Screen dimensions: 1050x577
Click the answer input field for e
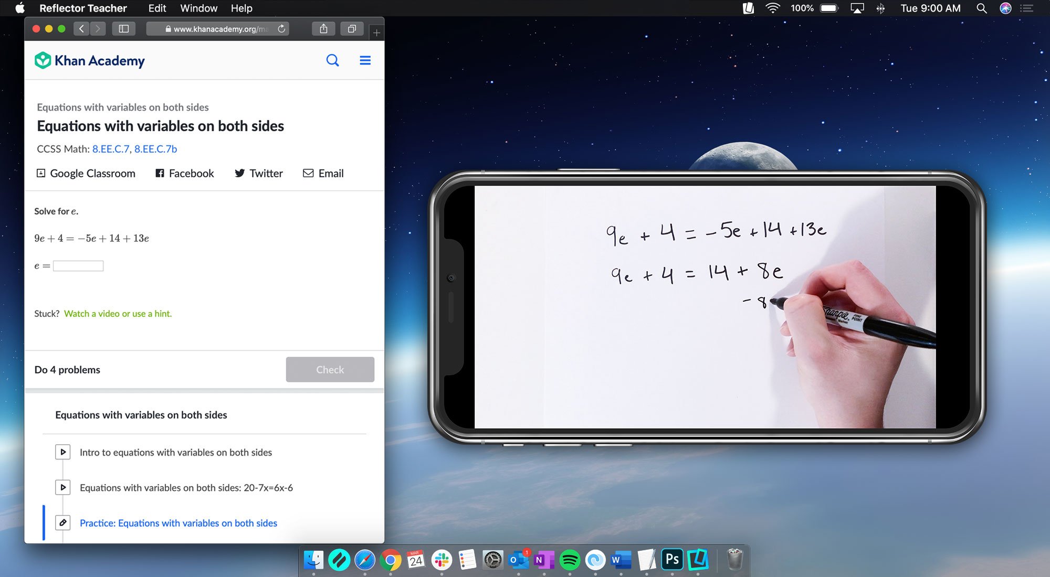pyautogui.click(x=78, y=266)
